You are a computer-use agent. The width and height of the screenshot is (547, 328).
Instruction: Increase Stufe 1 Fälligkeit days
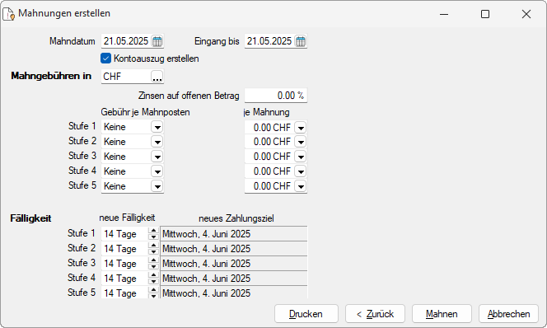[x=153, y=231]
